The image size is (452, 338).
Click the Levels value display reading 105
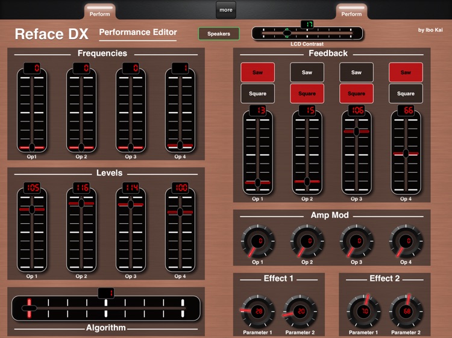(32, 188)
